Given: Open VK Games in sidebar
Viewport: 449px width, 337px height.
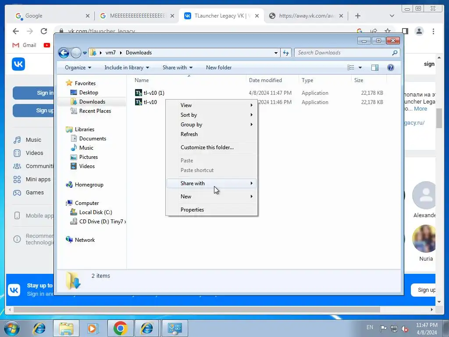Looking at the screenshot, I should pyautogui.click(x=29, y=193).
